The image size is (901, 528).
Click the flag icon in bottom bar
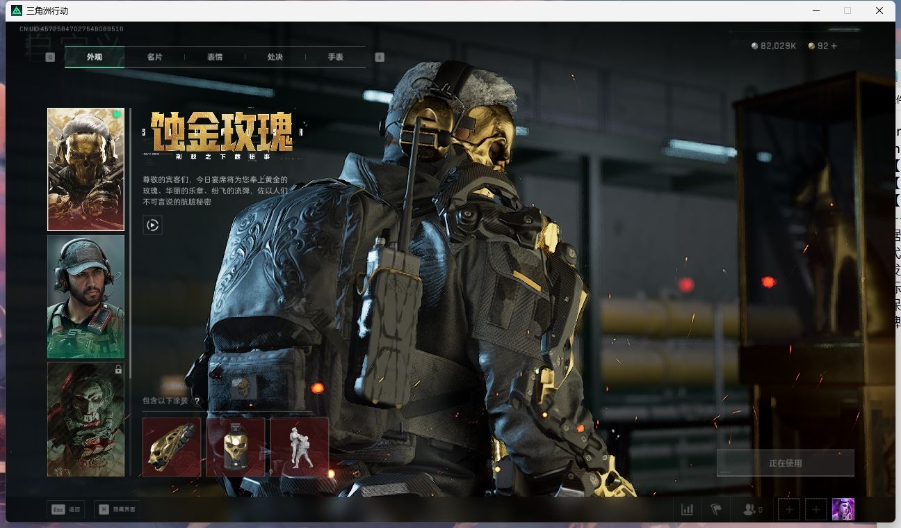click(716, 509)
